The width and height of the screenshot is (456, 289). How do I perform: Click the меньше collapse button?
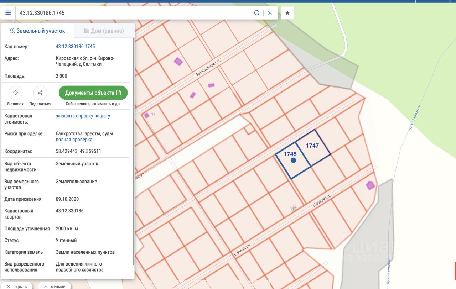(54, 286)
